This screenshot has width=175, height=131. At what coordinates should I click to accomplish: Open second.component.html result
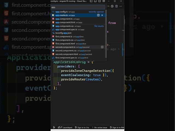[78, 54]
